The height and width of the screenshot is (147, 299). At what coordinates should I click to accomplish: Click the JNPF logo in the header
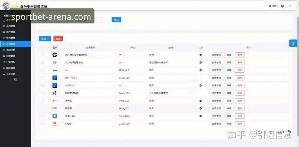pyautogui.click(x=6, y=6)
